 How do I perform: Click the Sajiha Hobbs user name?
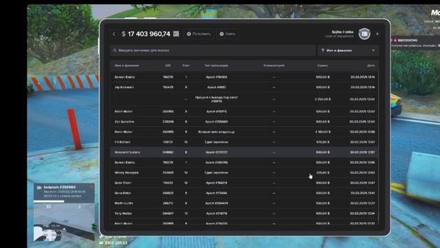coord(342,32)
